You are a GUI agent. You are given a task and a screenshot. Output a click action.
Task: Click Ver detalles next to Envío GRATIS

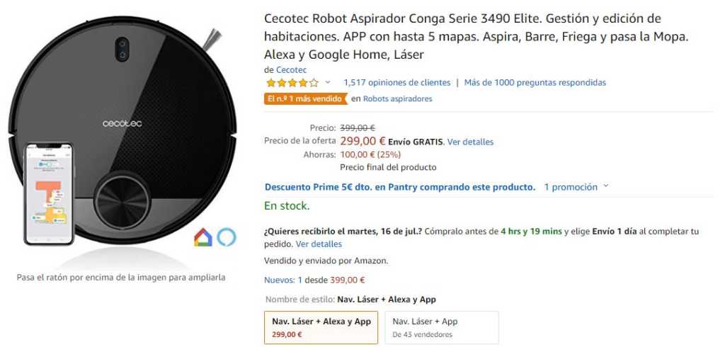point(470,142)
